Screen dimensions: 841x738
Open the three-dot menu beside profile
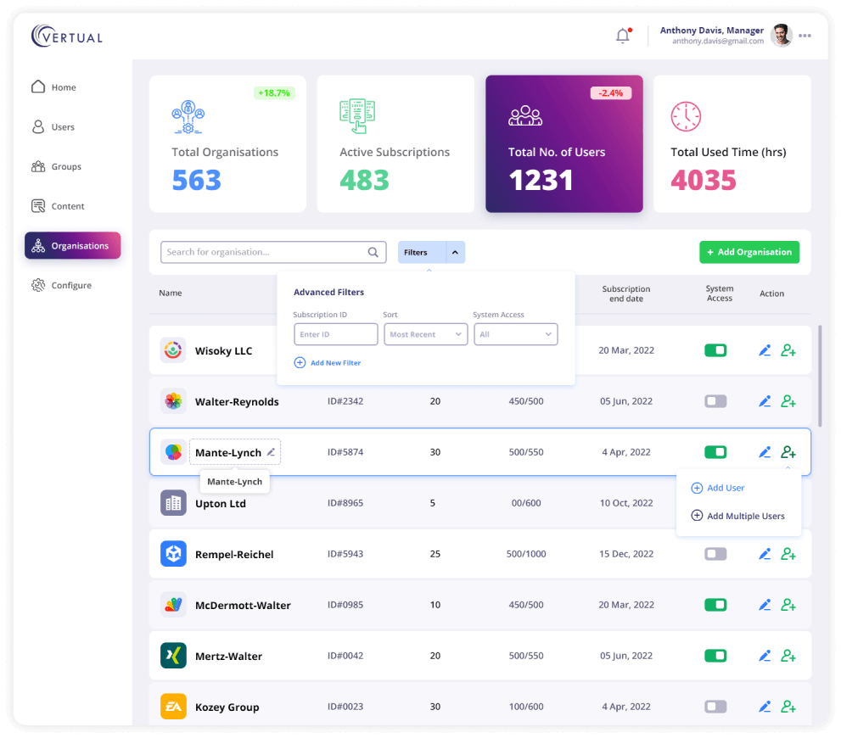pyautogui.click(x=805, y=36)
